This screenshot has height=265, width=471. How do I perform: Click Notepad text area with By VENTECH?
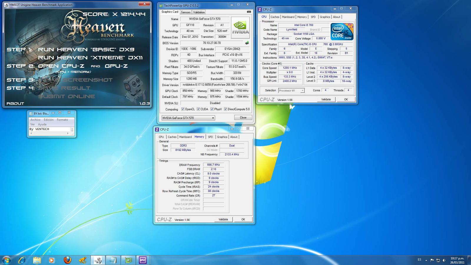tap(50, 129)
